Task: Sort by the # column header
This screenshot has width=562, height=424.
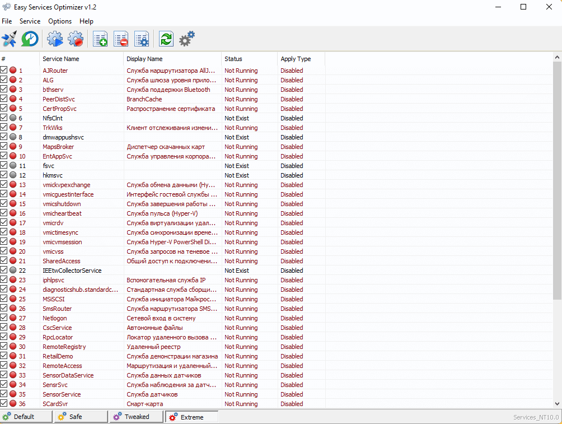Action: point(20,59)
